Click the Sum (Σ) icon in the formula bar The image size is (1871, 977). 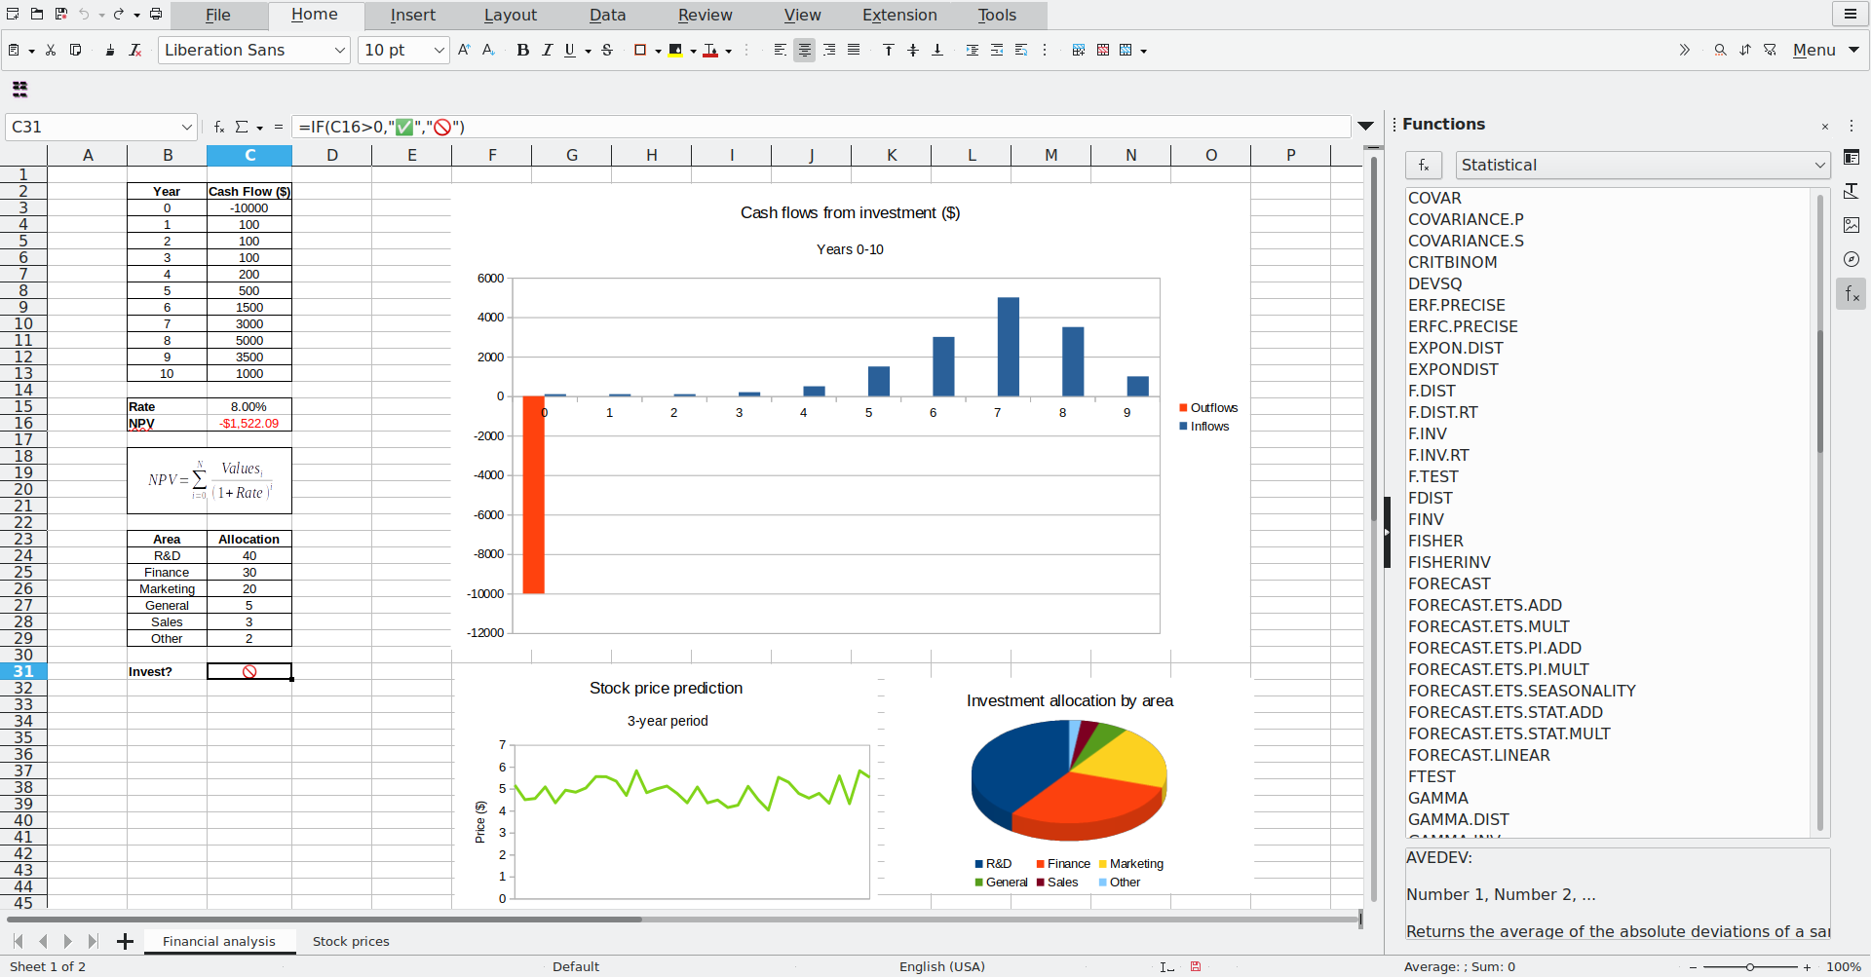(x=244, y=127)
